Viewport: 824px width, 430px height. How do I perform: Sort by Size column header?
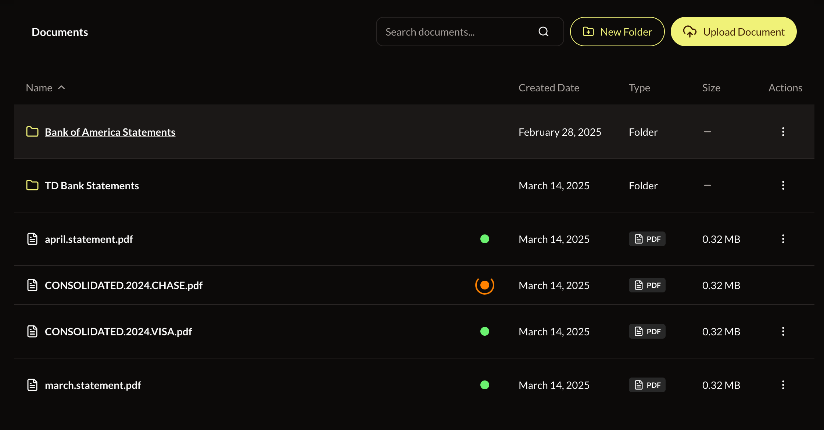click(711, 88)
